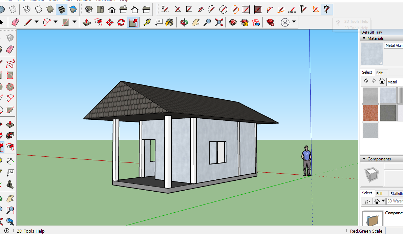Select the 2D Freehand tool

coord(201,9)
